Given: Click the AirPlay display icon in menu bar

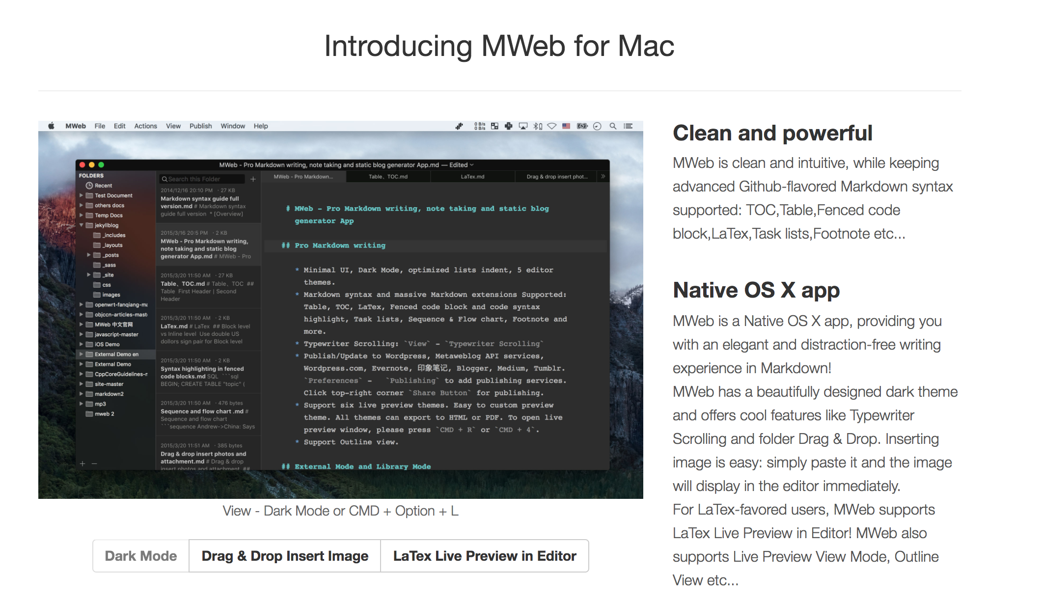Looking at the screenshot, I should (523, 126).
